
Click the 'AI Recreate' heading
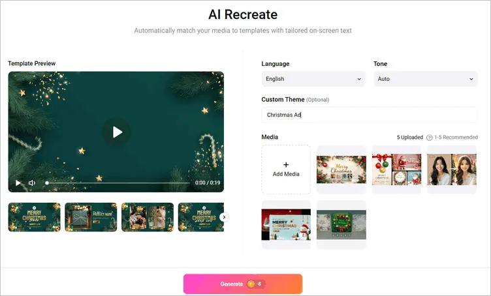[x=243, y=14]
